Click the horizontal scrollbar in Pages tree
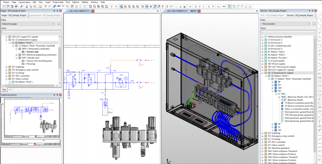Screen dimensions: 322x164 (29, 85)
